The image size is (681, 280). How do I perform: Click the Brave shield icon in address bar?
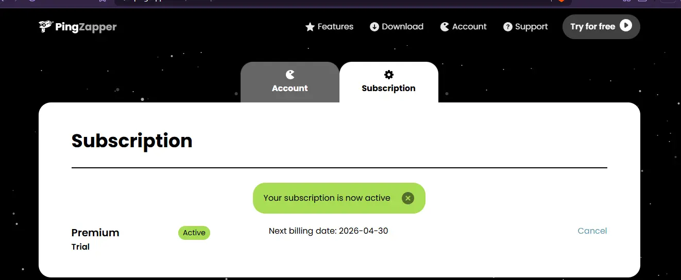pyautogui.click(x=561, y=1)
